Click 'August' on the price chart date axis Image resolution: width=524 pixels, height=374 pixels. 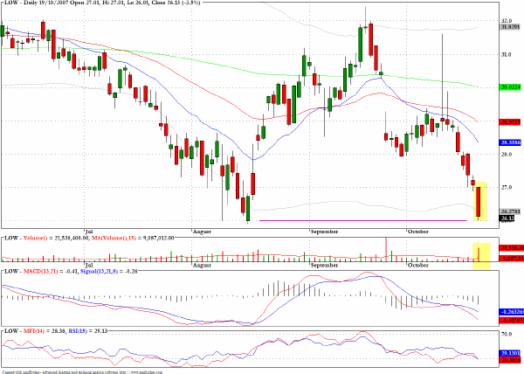click(x=203, y=232)
